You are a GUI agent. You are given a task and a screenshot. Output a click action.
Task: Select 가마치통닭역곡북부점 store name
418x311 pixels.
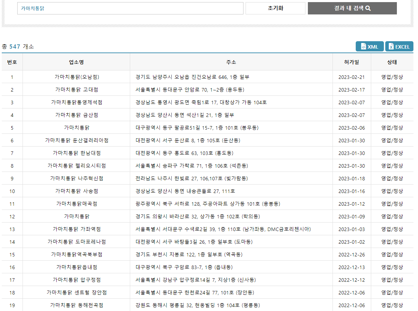pos(77,254)
